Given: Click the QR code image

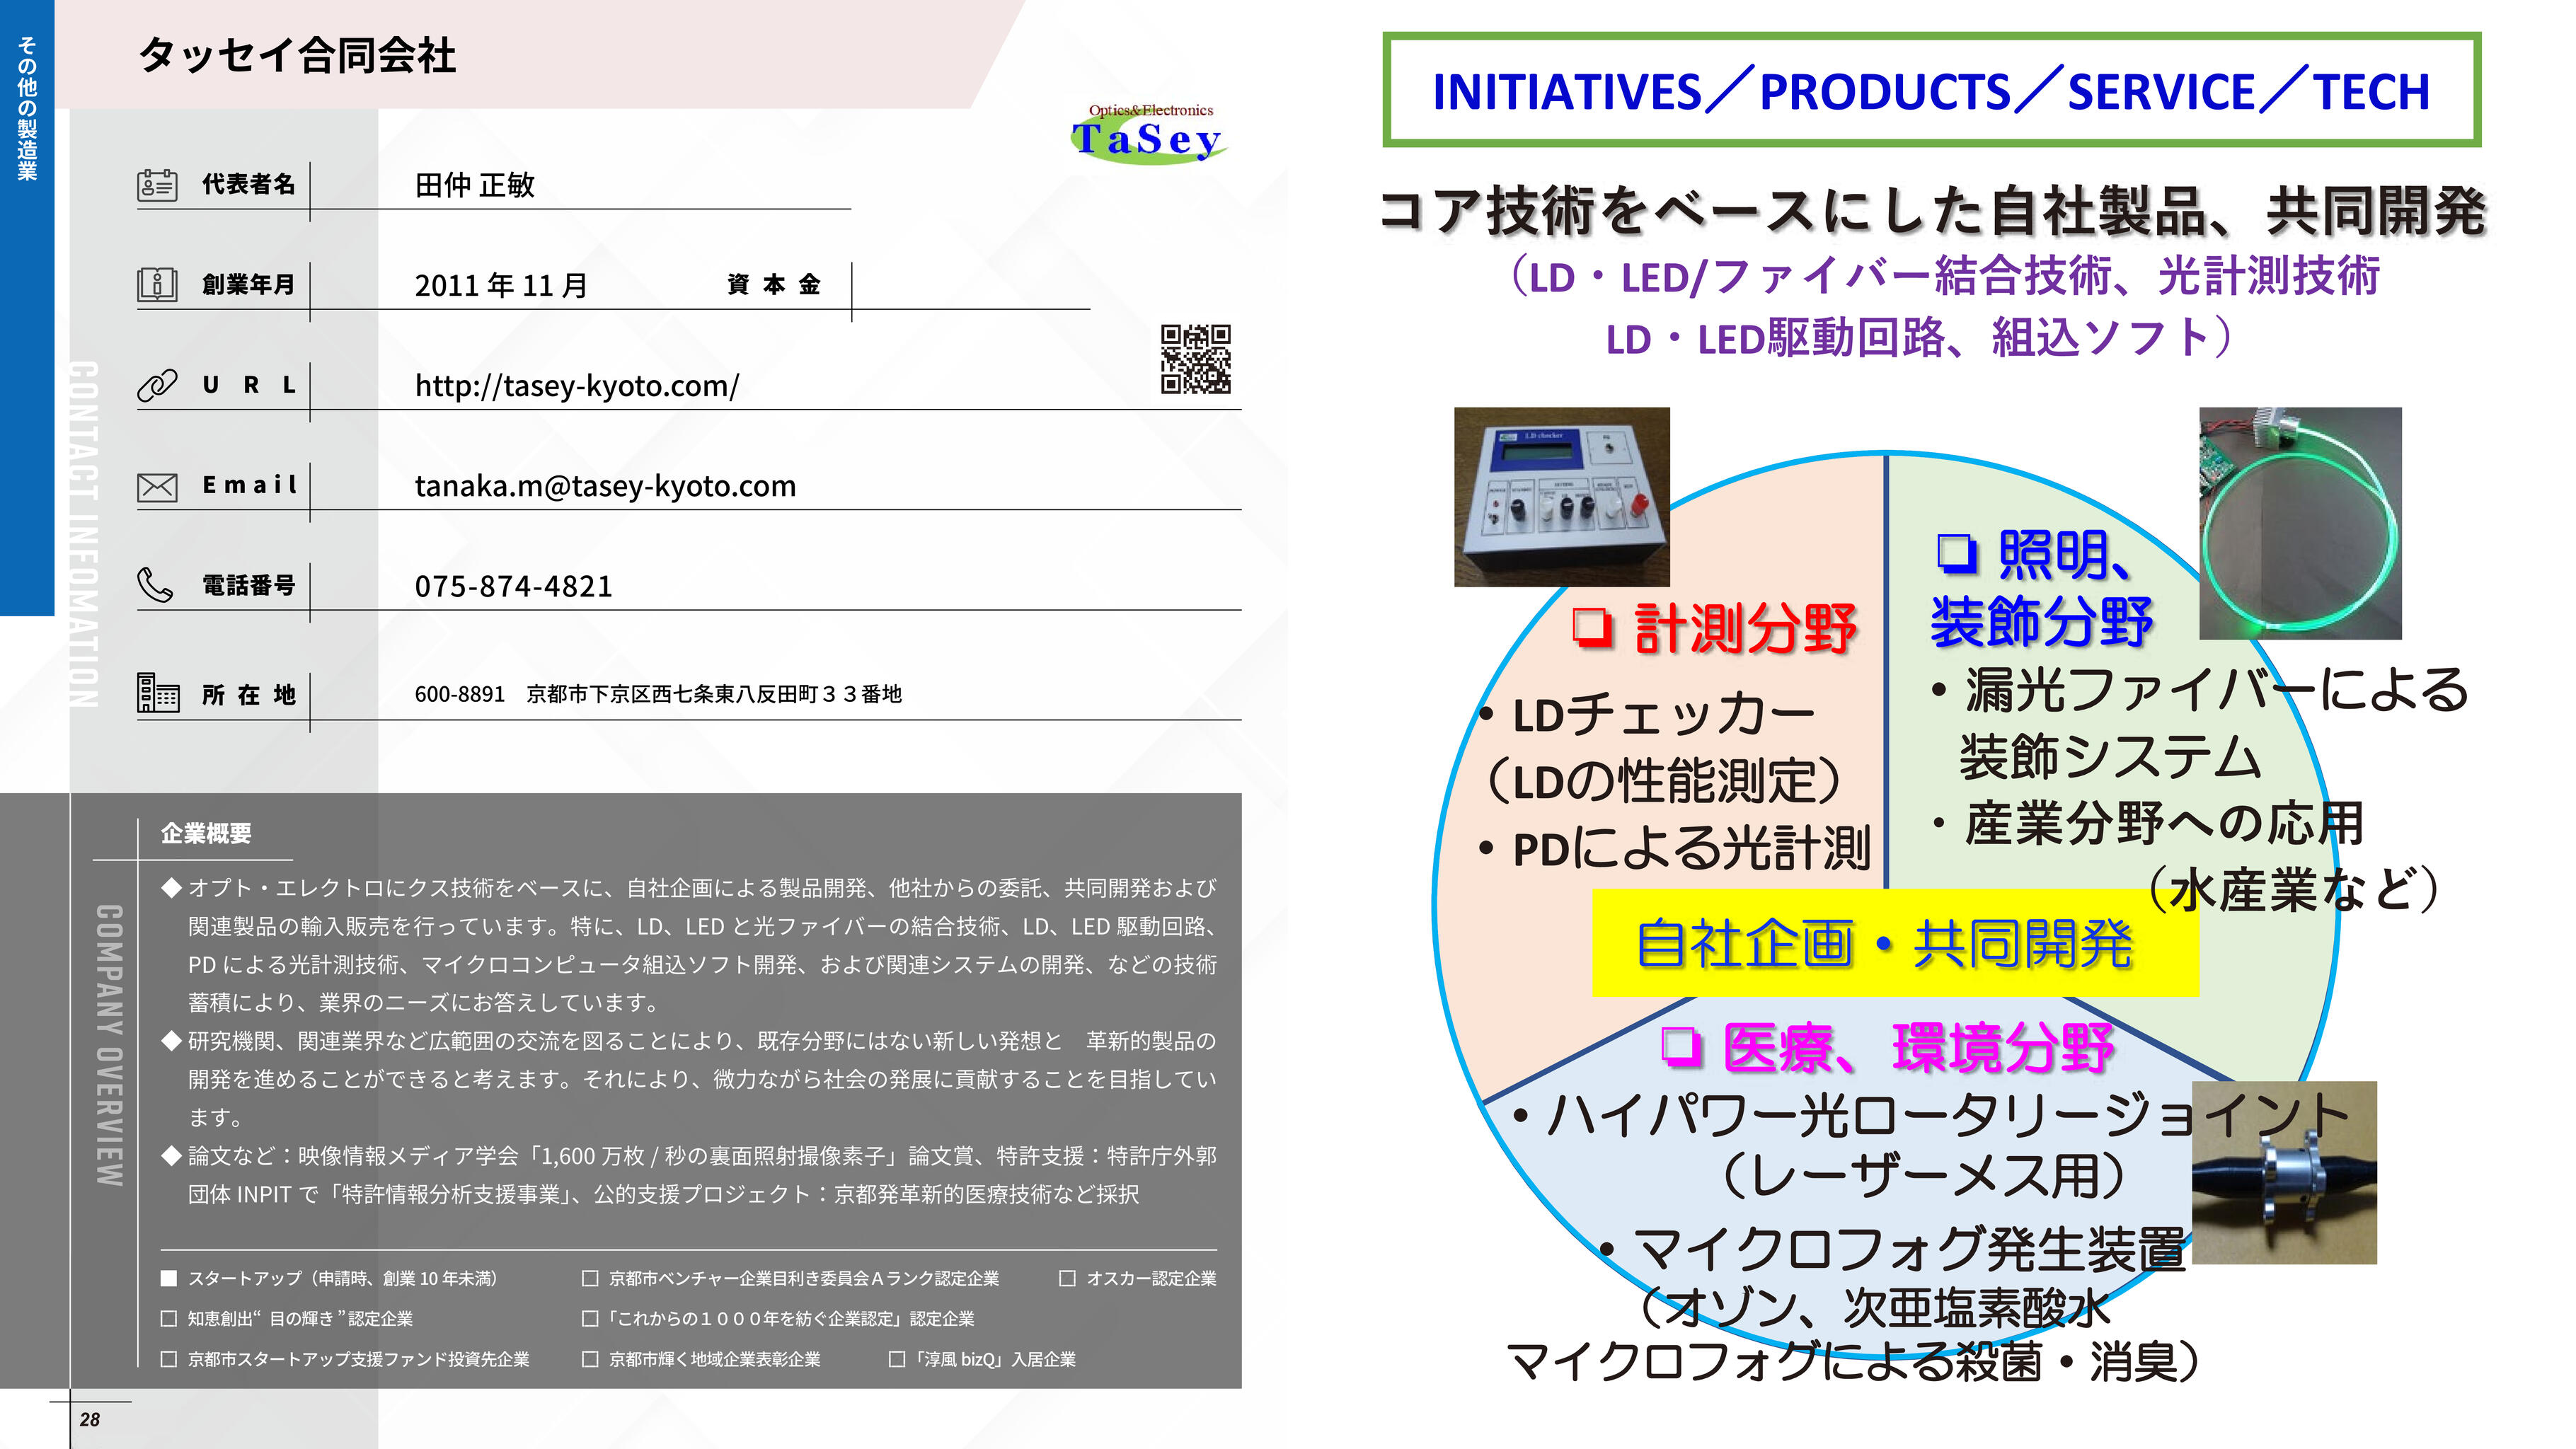Looking at the screenshot, I should pyautogui.click(x=1195, y=359).
